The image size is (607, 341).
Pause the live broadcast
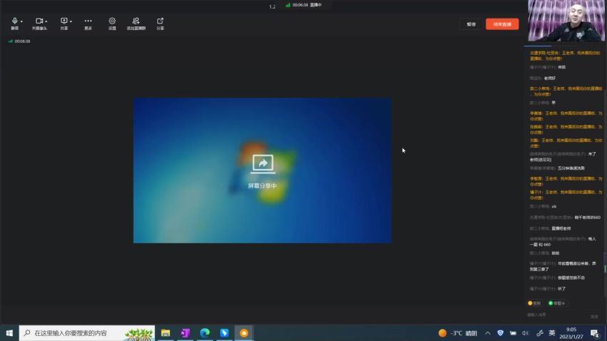click(x=471, y=24)
